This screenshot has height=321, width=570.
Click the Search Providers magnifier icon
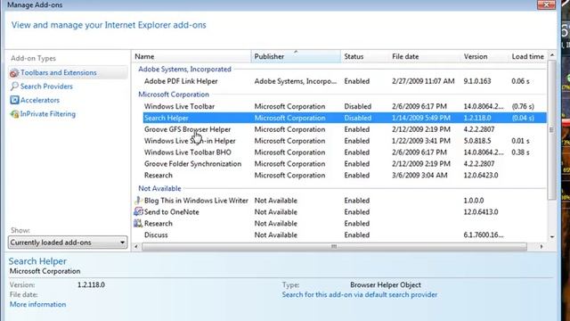(14, 86)
